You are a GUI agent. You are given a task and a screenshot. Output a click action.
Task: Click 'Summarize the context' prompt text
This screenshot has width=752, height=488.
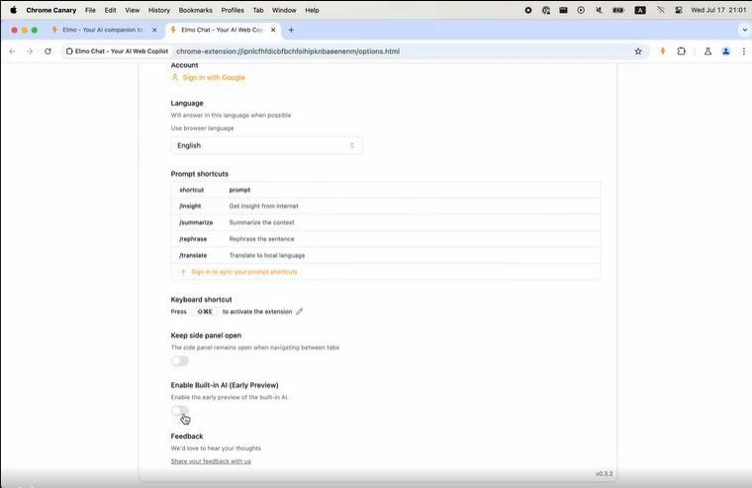coord(262,222)
